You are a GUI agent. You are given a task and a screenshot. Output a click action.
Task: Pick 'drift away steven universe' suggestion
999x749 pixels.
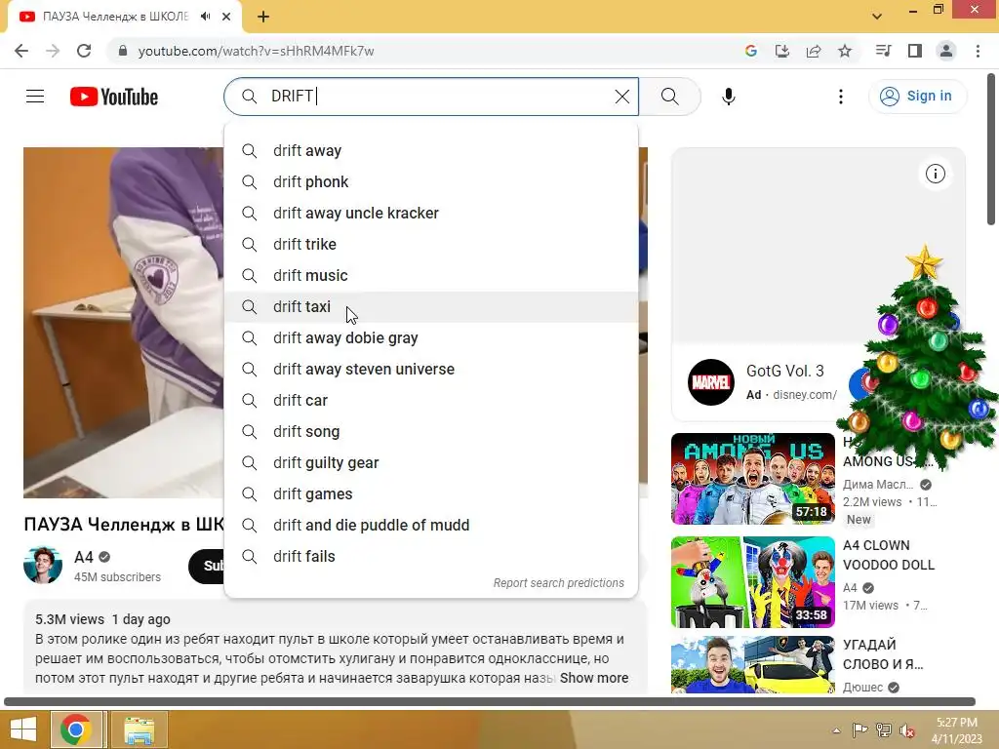click(x=431, y=369)
